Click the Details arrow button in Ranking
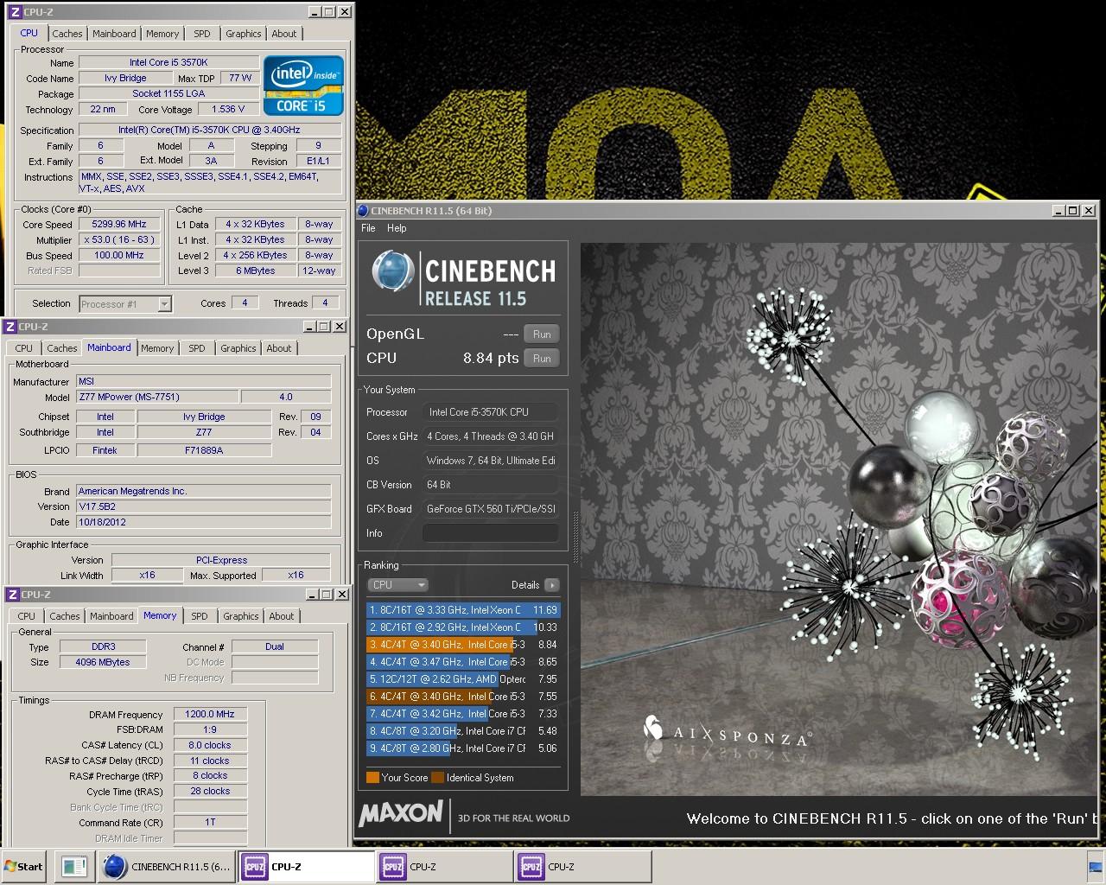 [551, 585]
